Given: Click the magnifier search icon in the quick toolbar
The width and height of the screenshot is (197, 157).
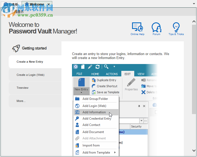Looking at the screenshot, I should tap(106, 67).
